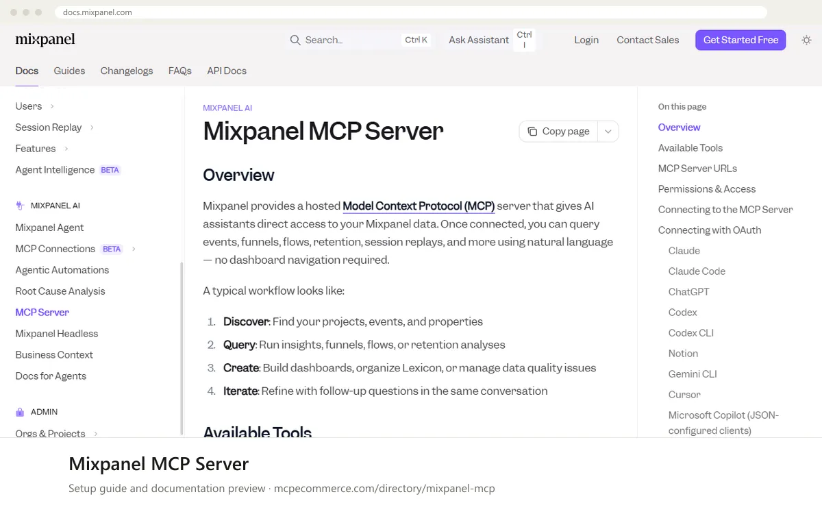Click the Mixpanel MCP Server page heading

tap(323, 131)
